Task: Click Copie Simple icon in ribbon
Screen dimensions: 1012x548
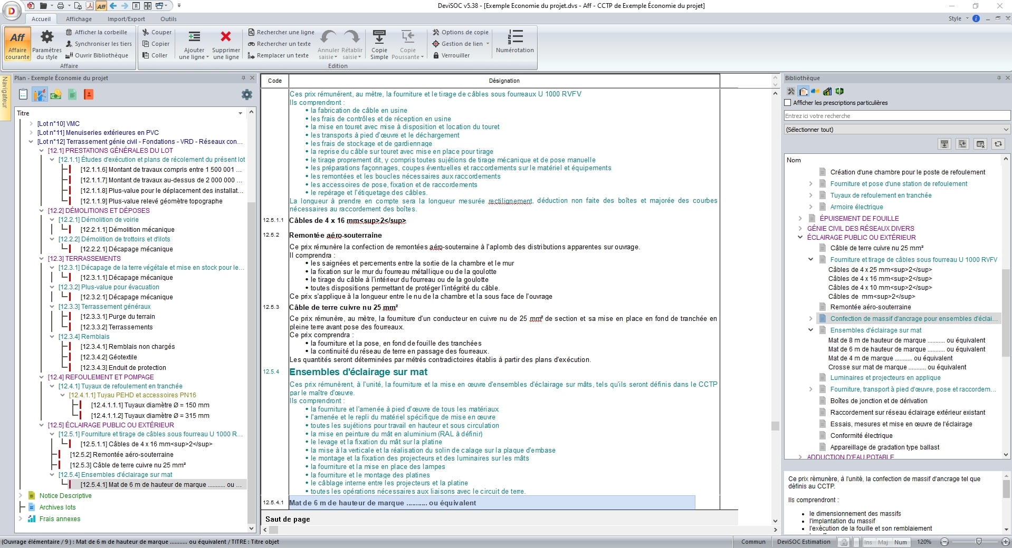Action: pos(379,37)
